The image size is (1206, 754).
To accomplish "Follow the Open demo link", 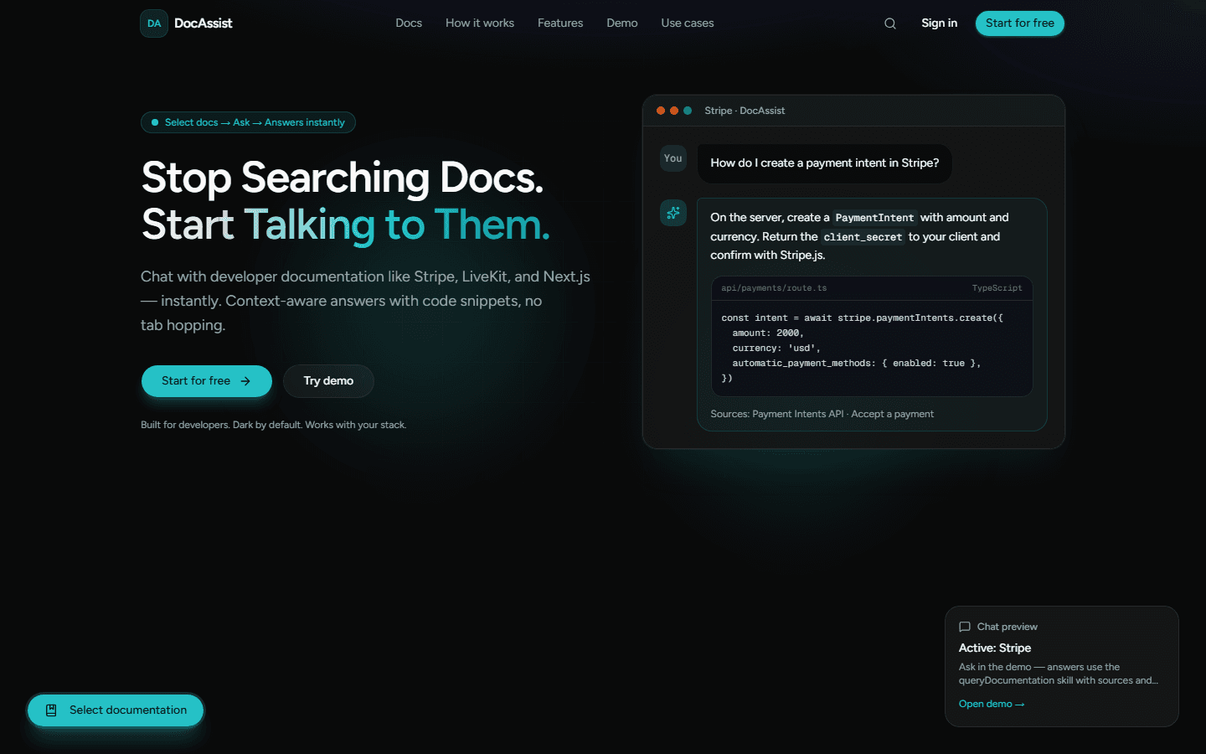I will (992, 704).
